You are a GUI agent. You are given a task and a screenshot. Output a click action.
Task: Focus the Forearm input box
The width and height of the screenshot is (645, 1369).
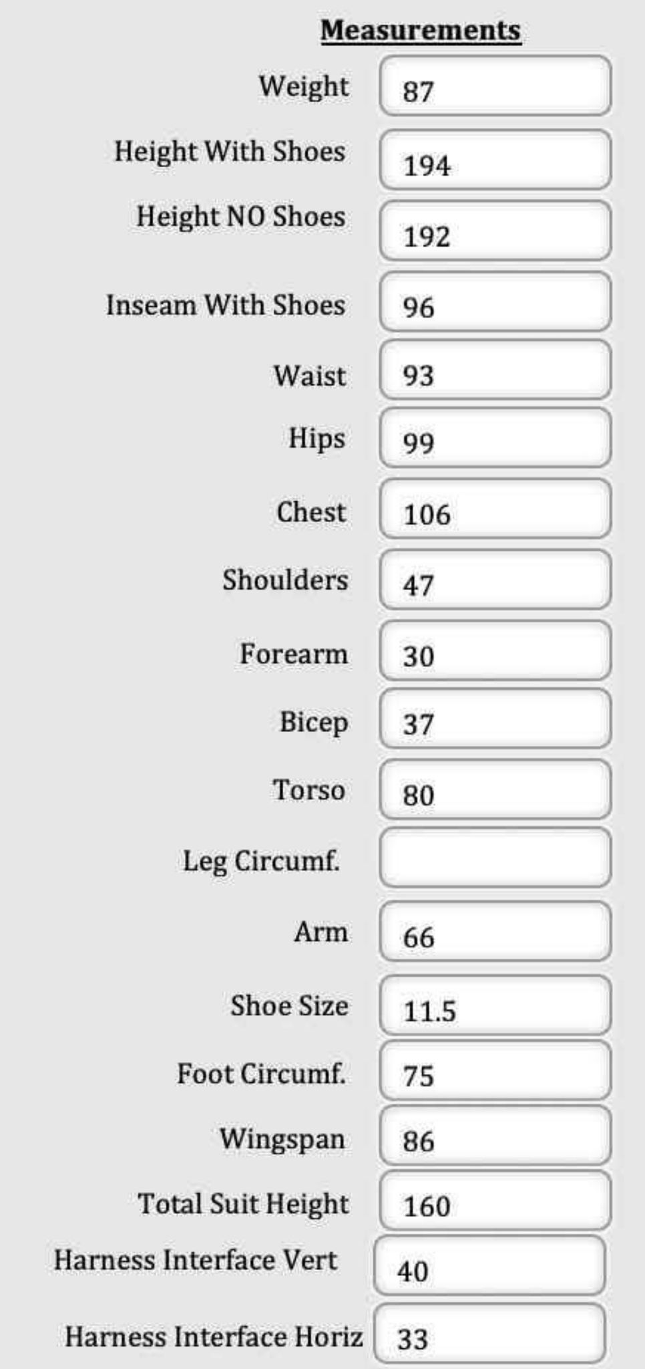coord(495,650)
